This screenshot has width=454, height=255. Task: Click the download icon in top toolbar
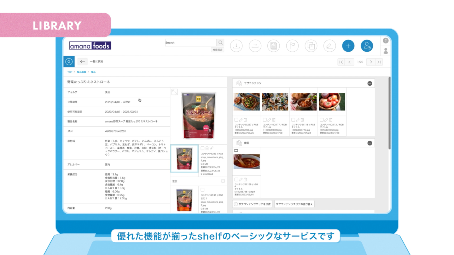click(236, 46)
